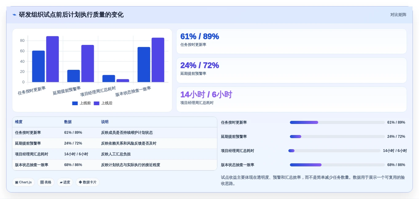The height and width of the screenshot is (199, 419).
Task: Click the 表格 tag chip
Action: pyautogui.click(x=46, y=182)
